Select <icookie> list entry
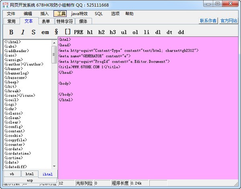Image resolution: width=241 pixels, height=189 pixels. [13, 136]
